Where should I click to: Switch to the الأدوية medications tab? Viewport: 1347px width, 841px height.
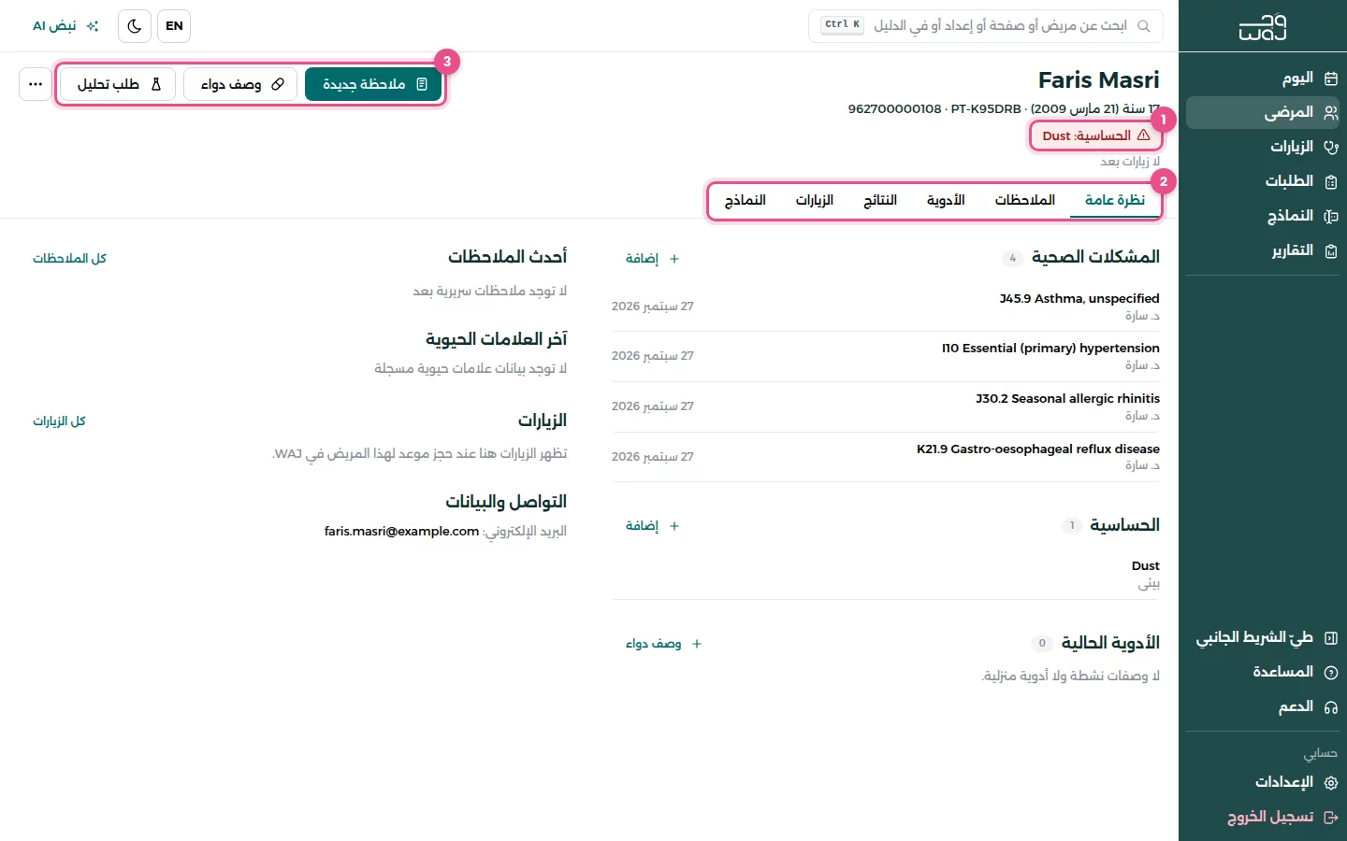point(946,200)
